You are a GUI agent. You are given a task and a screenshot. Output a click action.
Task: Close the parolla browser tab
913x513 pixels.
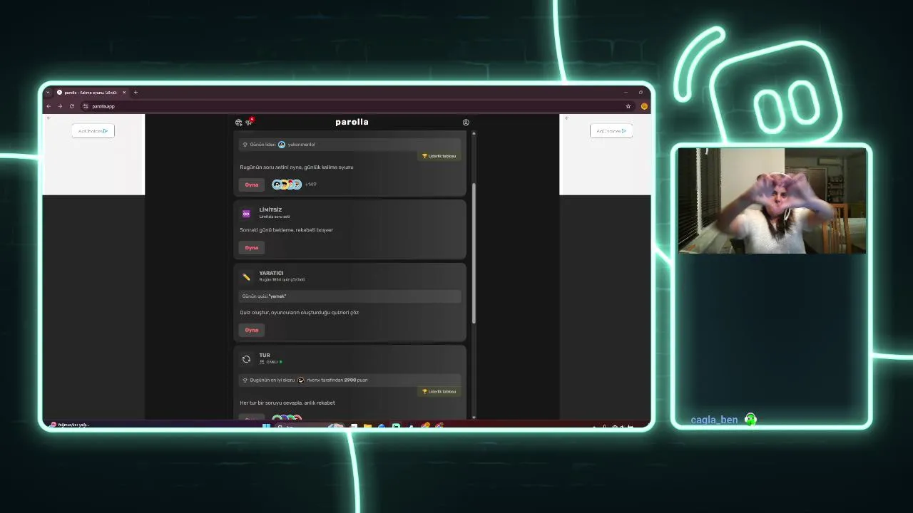[124, 92]
